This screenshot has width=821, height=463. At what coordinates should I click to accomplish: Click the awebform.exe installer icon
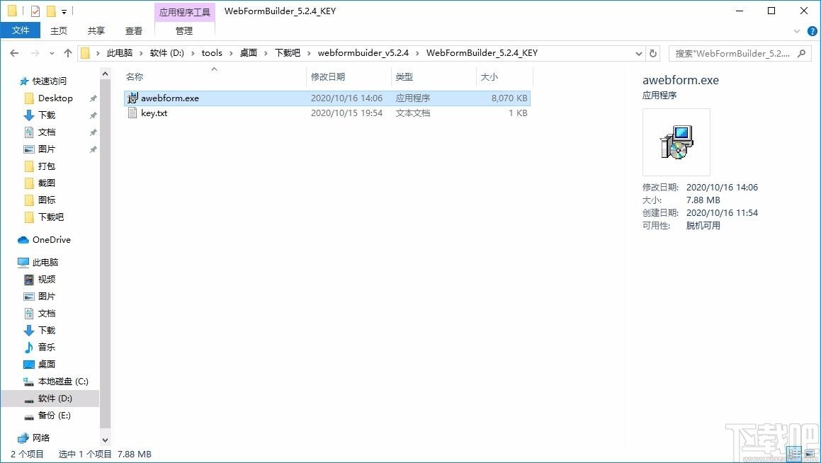tap(132, 98)
